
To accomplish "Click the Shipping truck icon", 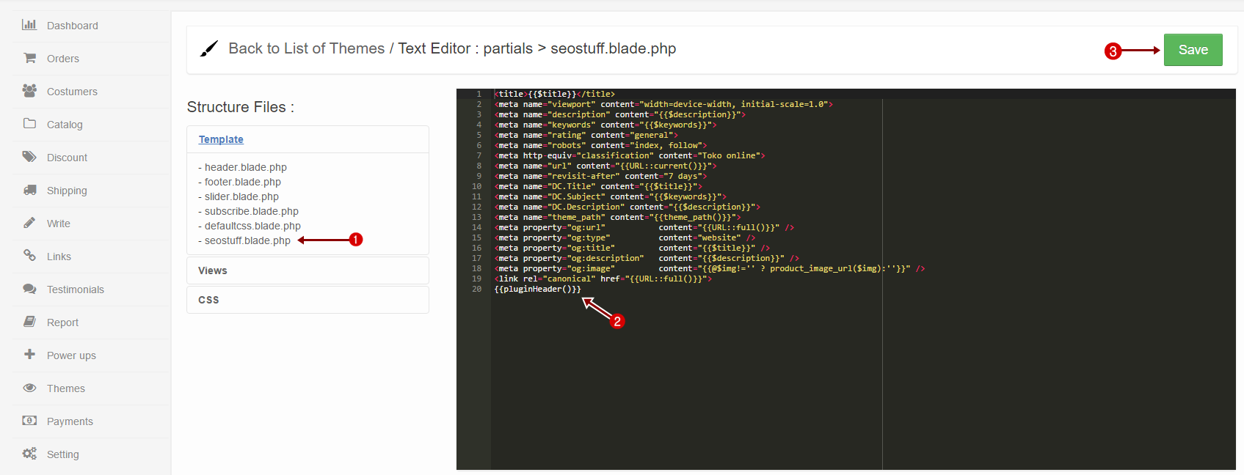I will pyautogui.click(x=29, y=189).
